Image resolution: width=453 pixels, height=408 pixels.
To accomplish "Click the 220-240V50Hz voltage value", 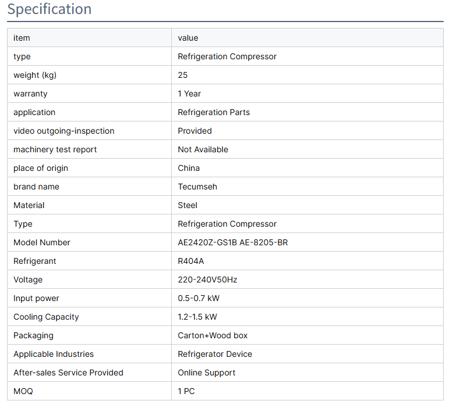I will click(207, 280).
